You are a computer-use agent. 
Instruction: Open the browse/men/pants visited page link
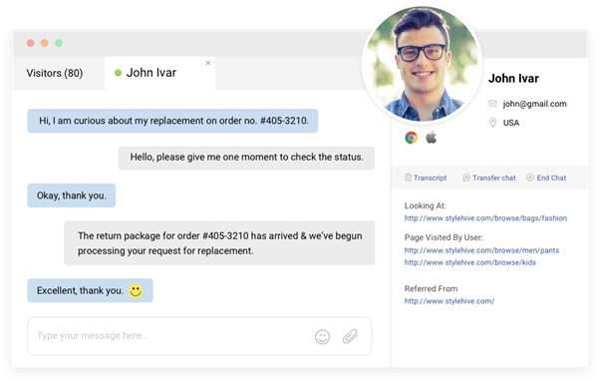coord(481,250)
